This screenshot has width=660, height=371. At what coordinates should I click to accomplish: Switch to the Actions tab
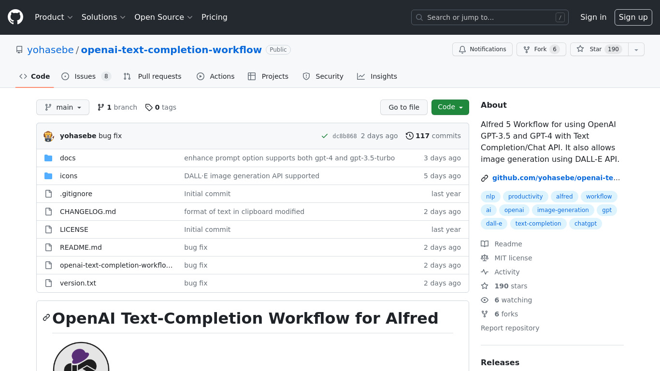click(x=215, y=76)
